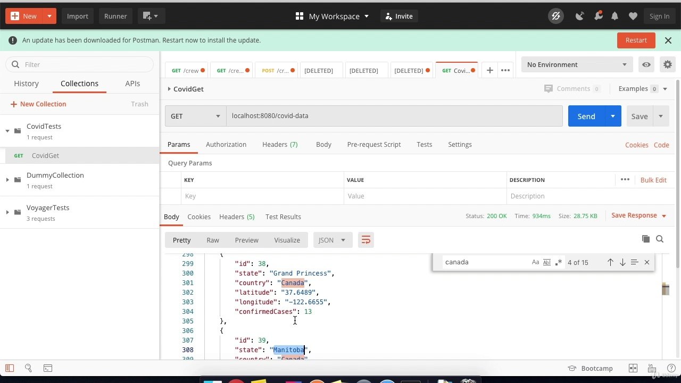
Task: Open the notifications bell
Action: coord(615,16)
